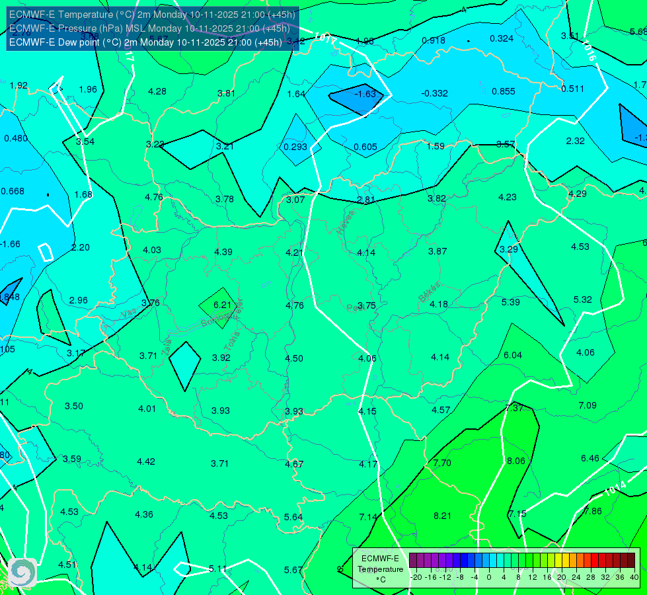Click the 2.32 temperature value
This screenshot has width=647, height=595.
[575, 141]
